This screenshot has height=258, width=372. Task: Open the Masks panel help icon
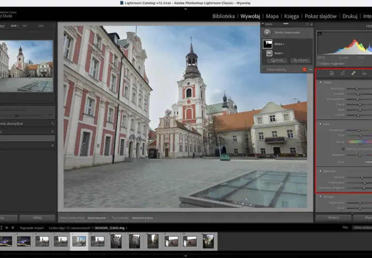307,24
